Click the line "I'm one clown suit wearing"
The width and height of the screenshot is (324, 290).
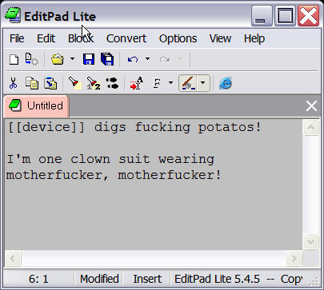110,159
